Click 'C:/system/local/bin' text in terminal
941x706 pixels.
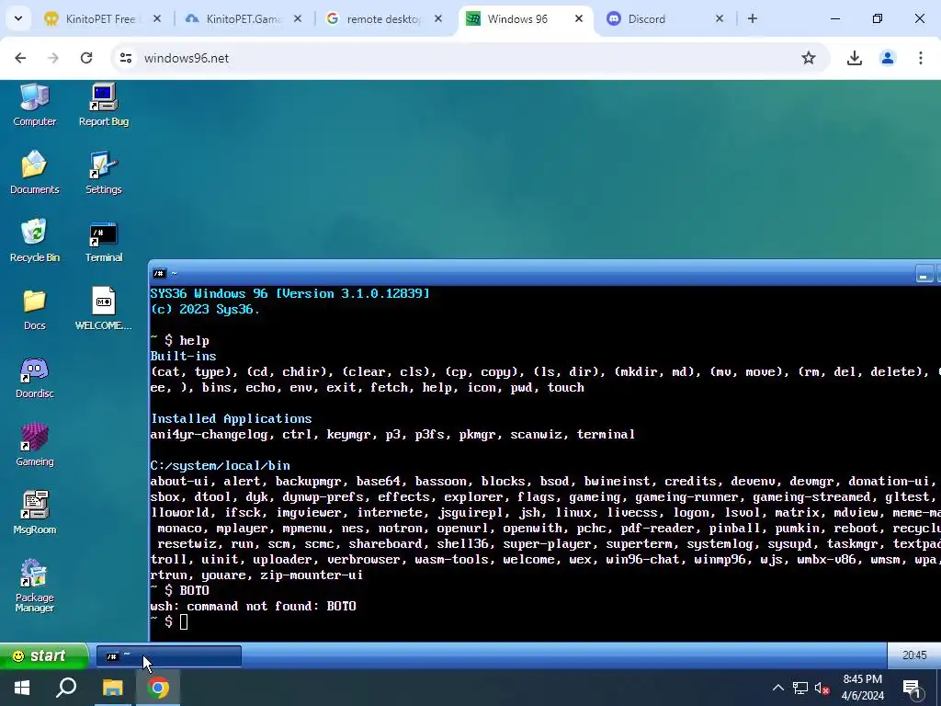point(221,465)
